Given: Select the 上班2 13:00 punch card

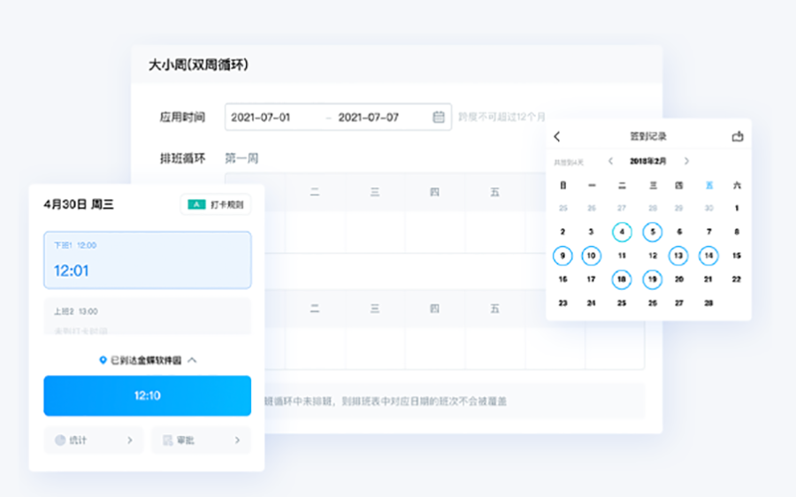Looking at the screenshot, I should pyautogui.click(x=147, y=316).
